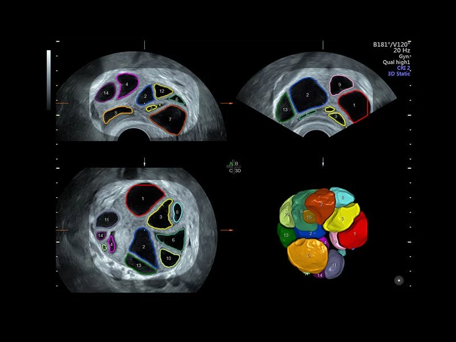The image size is (456, 342).
Task: Click yellow-outlined follicle 12 in top-left pane
Action: coord(162,91)
